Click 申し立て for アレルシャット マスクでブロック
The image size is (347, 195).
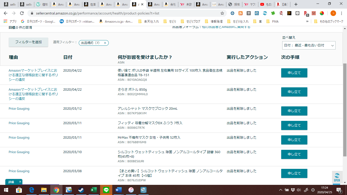294,111
